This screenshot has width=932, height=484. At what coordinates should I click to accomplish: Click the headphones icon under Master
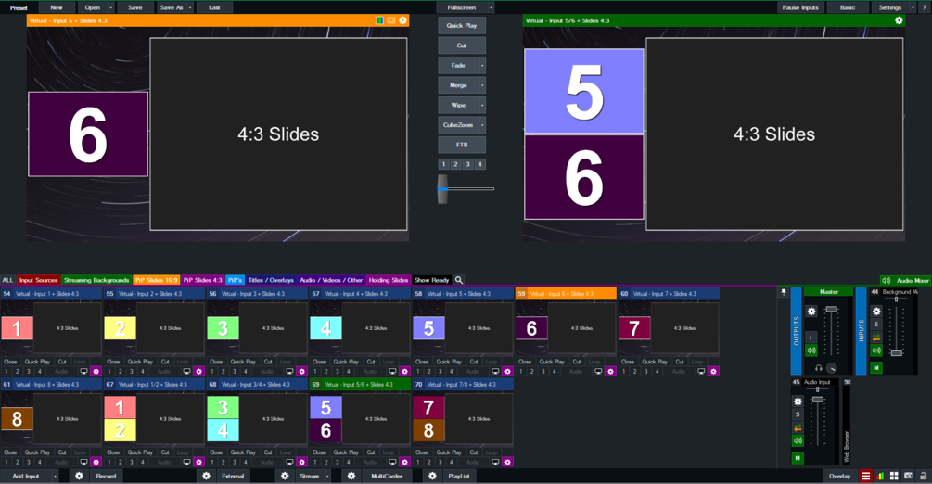819,368
